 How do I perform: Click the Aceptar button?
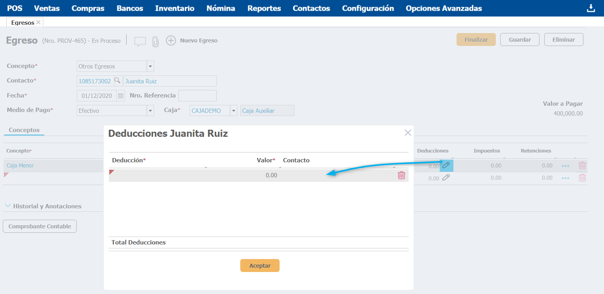(260, 266)
